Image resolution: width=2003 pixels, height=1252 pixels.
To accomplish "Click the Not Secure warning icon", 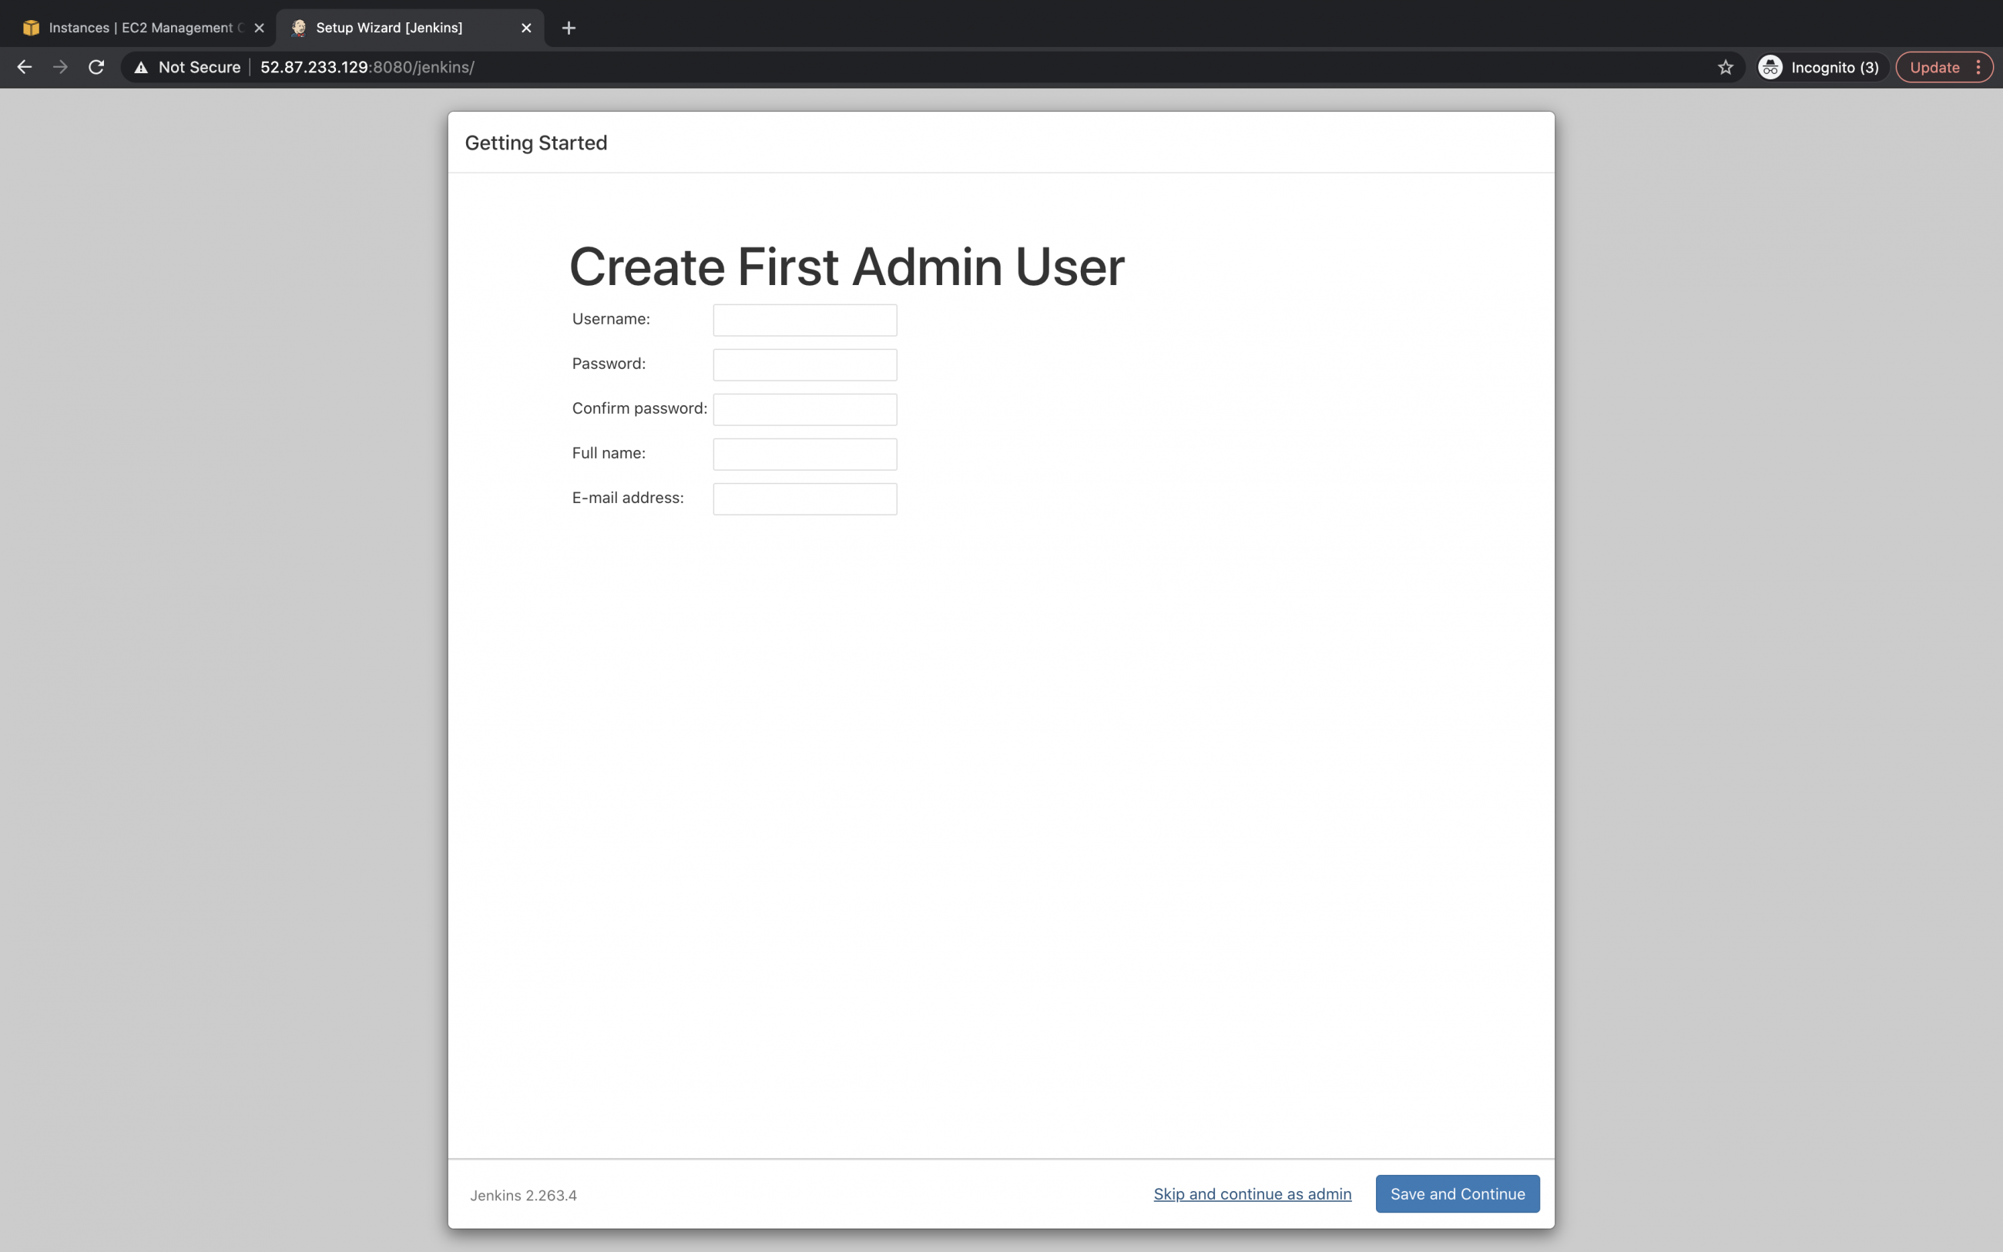I will click(x=141, y=67).
